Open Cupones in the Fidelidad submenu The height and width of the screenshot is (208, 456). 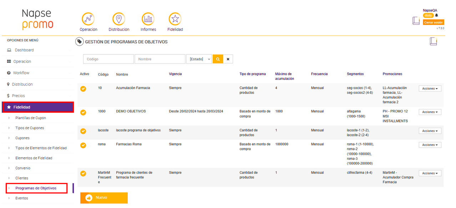click(x=22, y=138)
